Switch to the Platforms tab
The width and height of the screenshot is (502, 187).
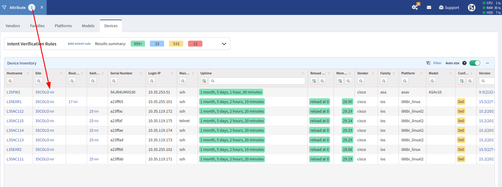63,26
